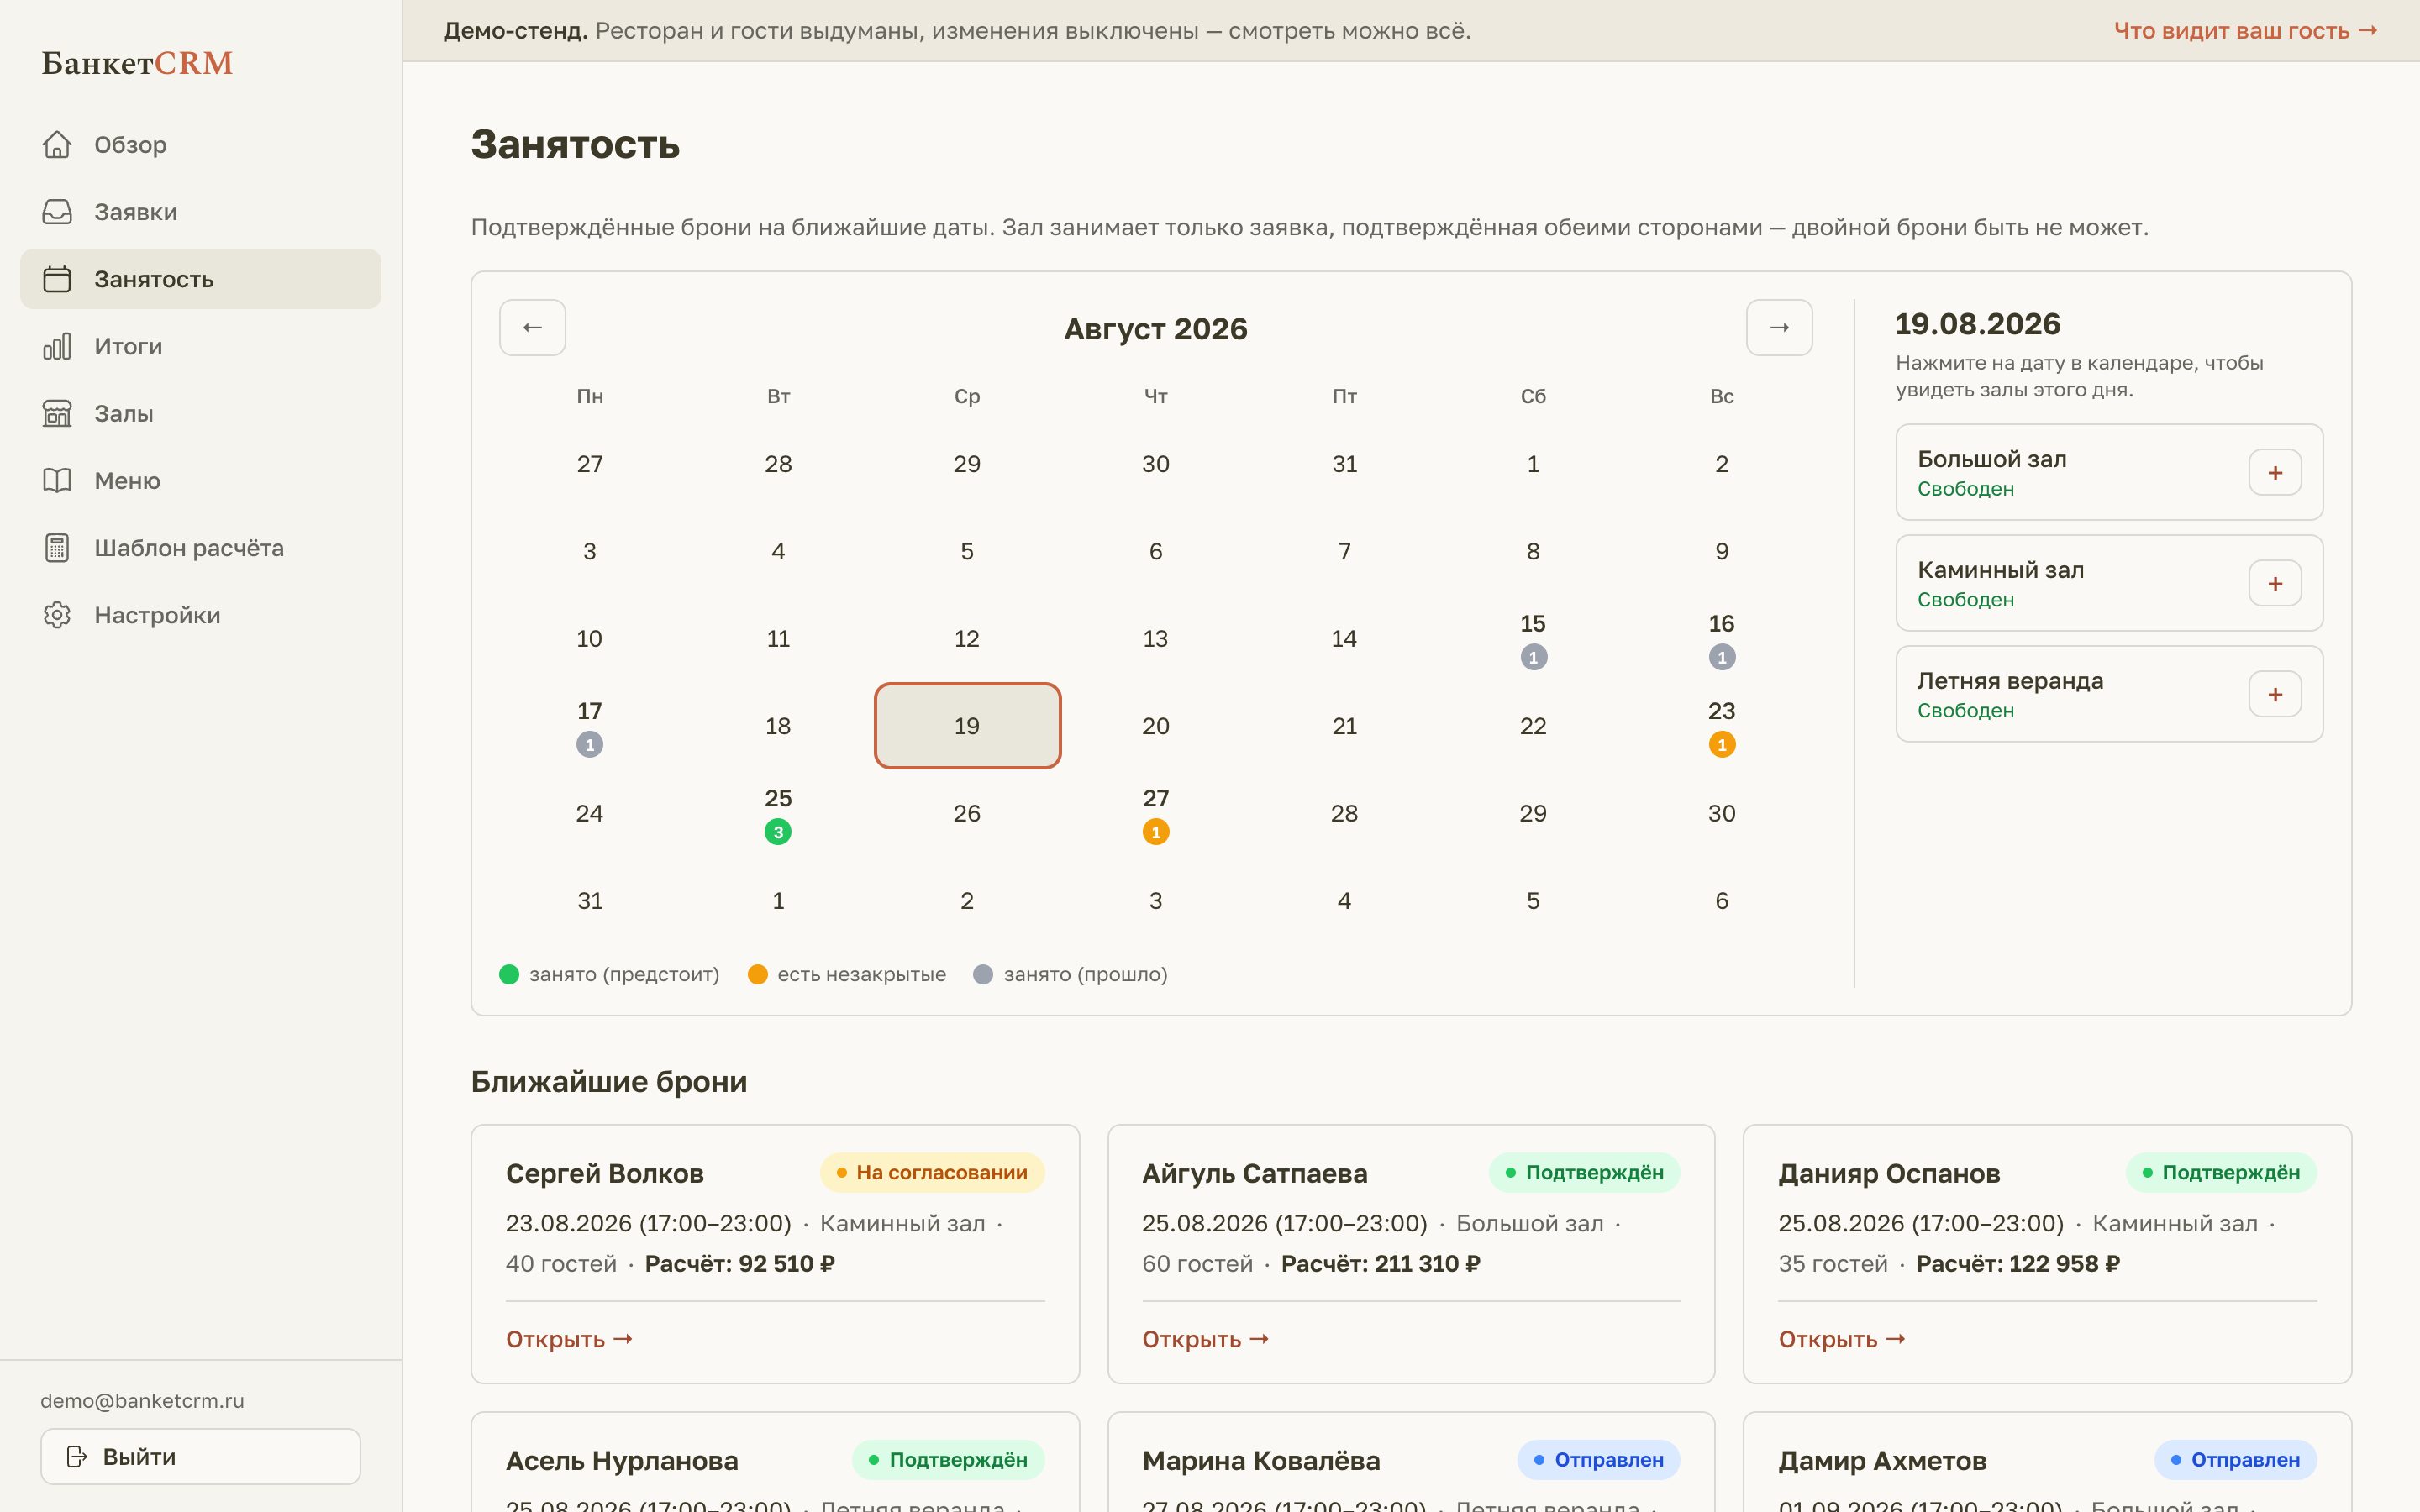Go to the Итоги section
The image size is (2420, 1512).
point(200,346)
